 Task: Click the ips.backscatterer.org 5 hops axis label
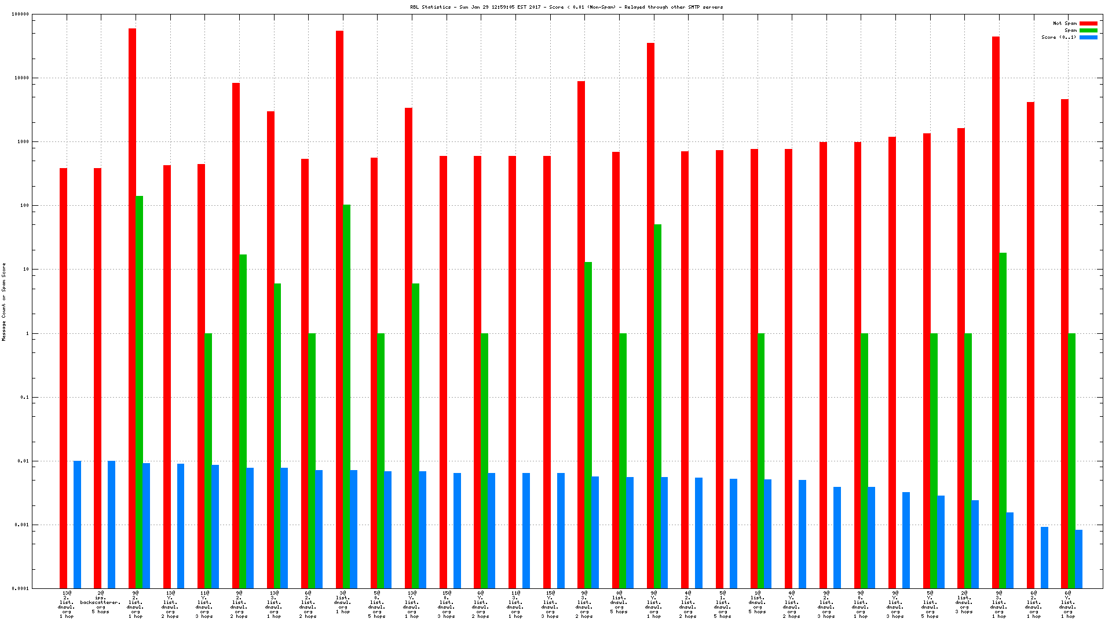coord(101,602)
